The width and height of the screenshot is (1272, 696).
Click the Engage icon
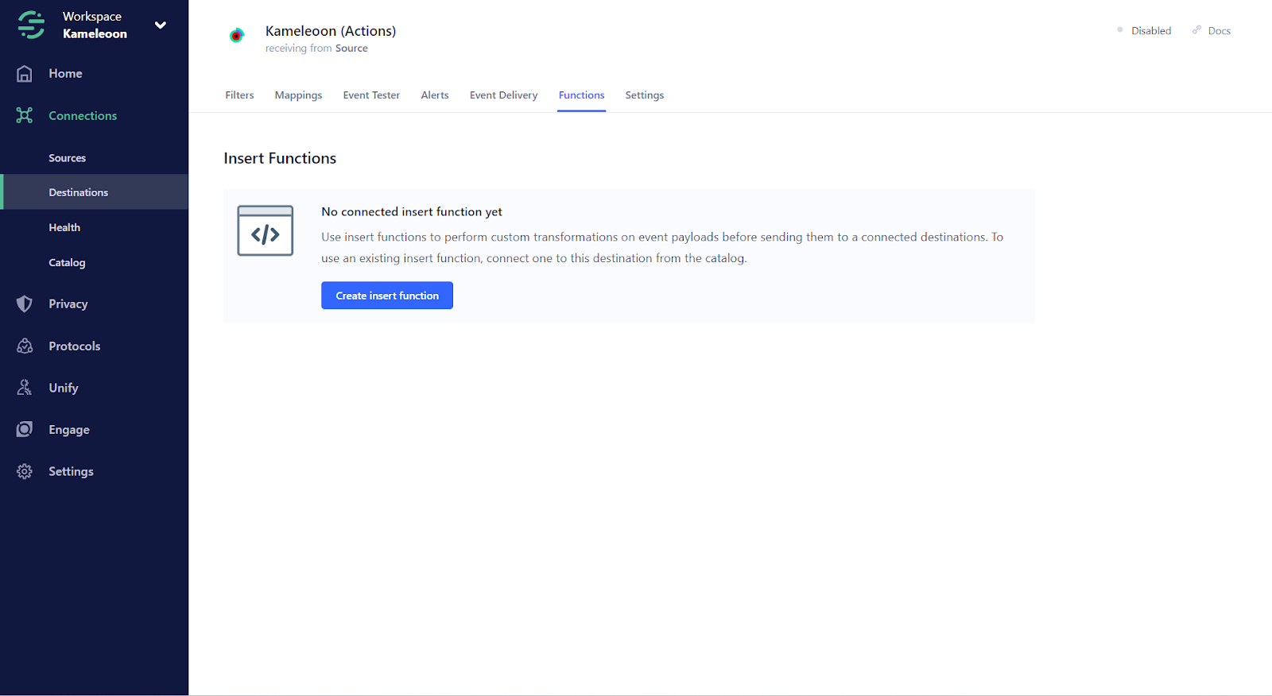[x=25, y=429]
